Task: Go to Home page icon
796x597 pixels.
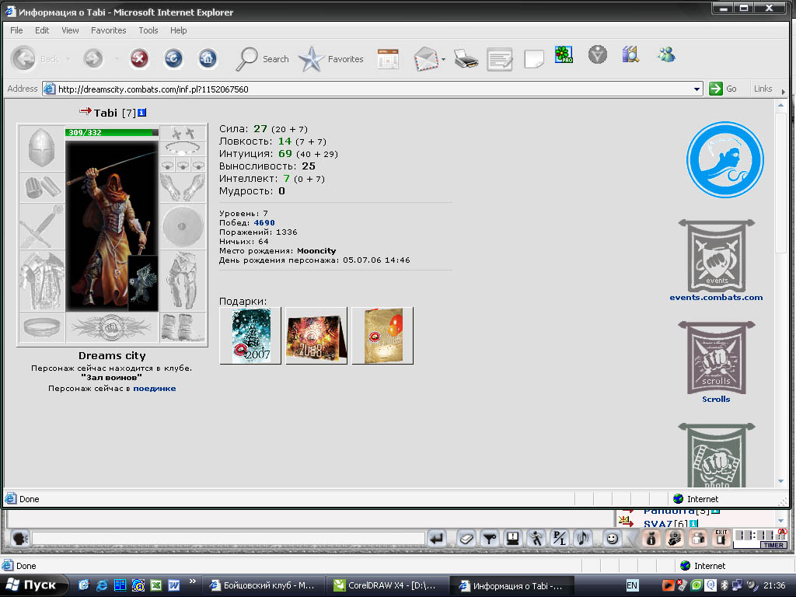Action: tap(208, 59)
